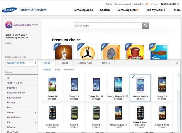The image size is (182, 133).
Task: Switch to the Galaxy Note tab
Action: [x=85, y=63]
